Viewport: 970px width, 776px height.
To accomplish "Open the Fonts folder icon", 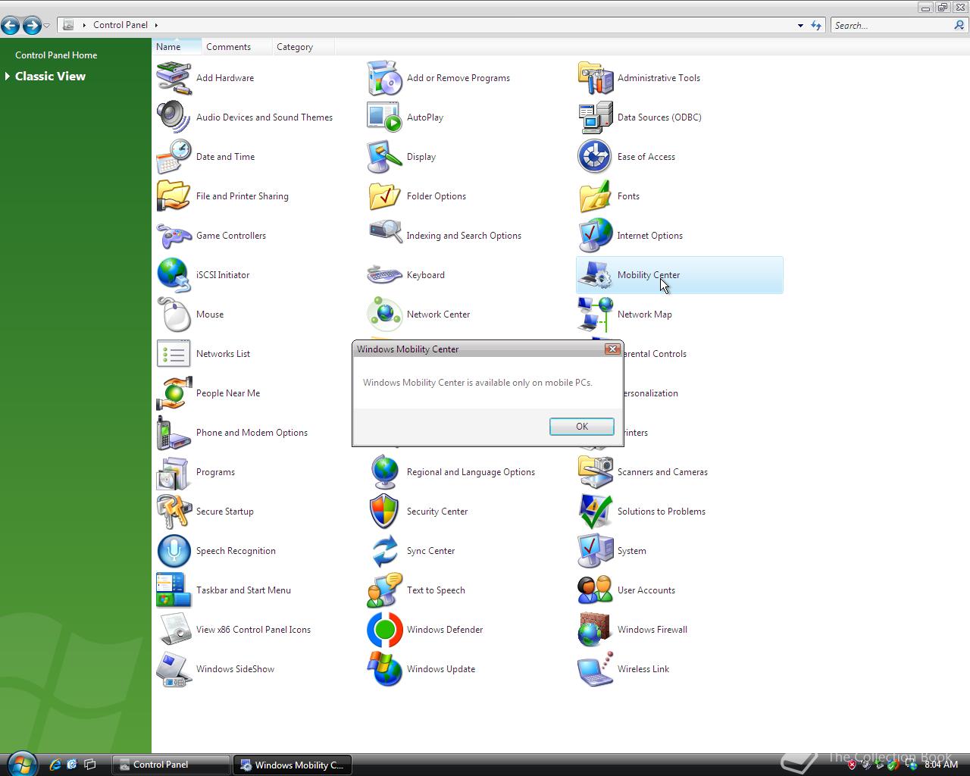I will point(595,196).
